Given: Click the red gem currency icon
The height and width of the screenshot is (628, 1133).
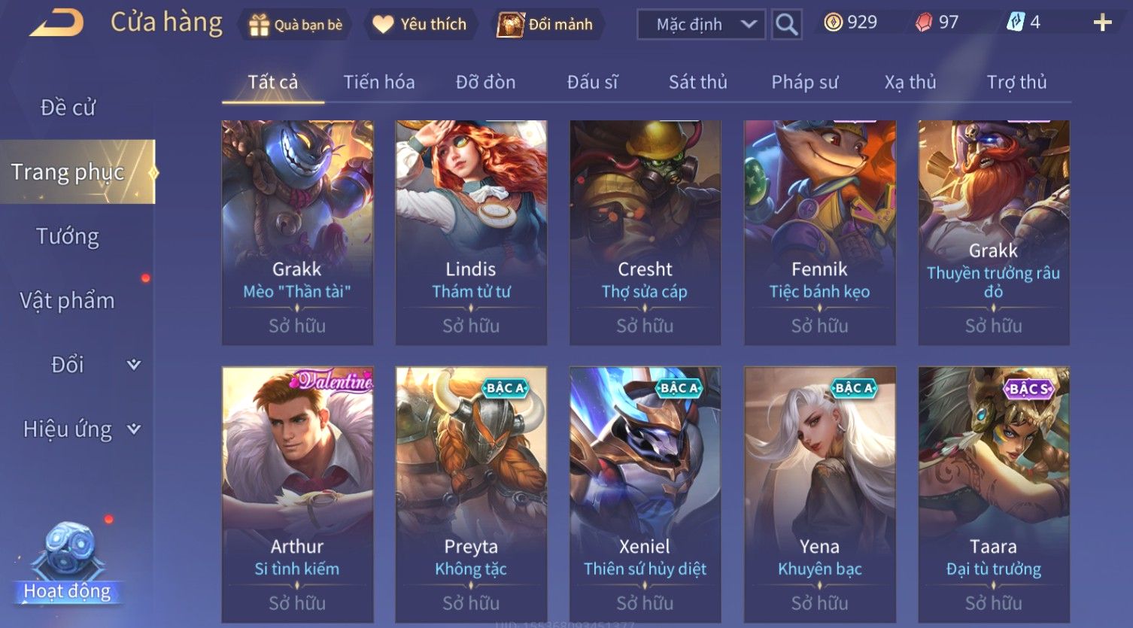Looking at the screenshot, I should [x=924, y=23].
